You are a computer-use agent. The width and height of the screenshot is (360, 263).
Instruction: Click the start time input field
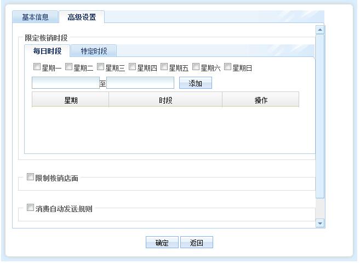65,83
